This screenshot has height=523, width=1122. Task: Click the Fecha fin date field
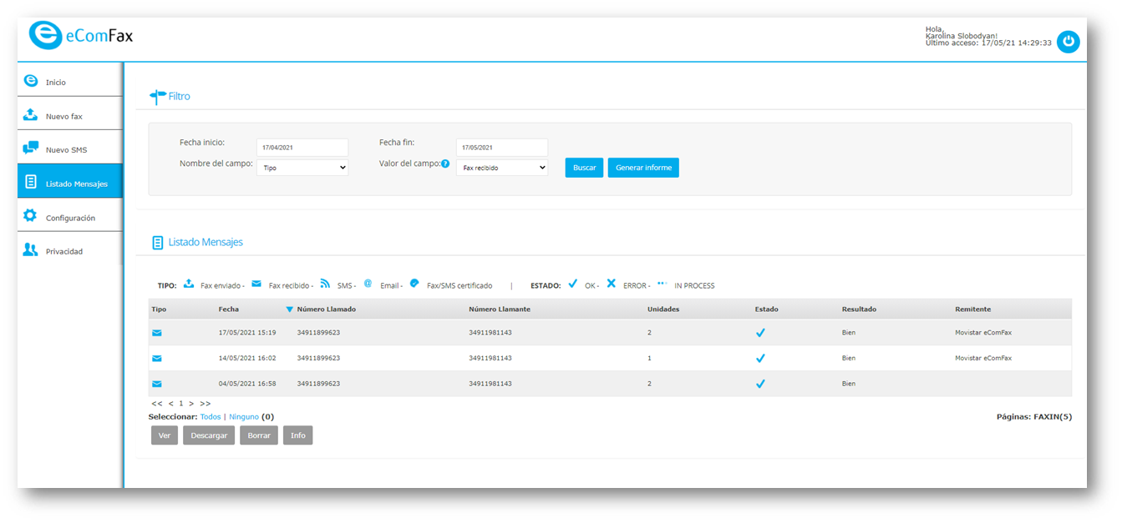(x=502, y=148)
